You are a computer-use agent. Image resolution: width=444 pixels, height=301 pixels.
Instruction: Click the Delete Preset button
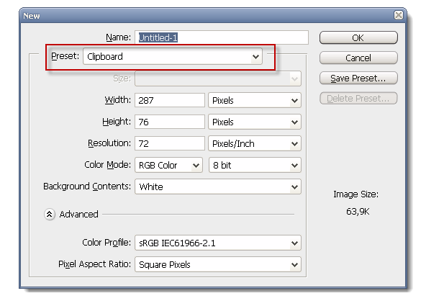point(358,99)
